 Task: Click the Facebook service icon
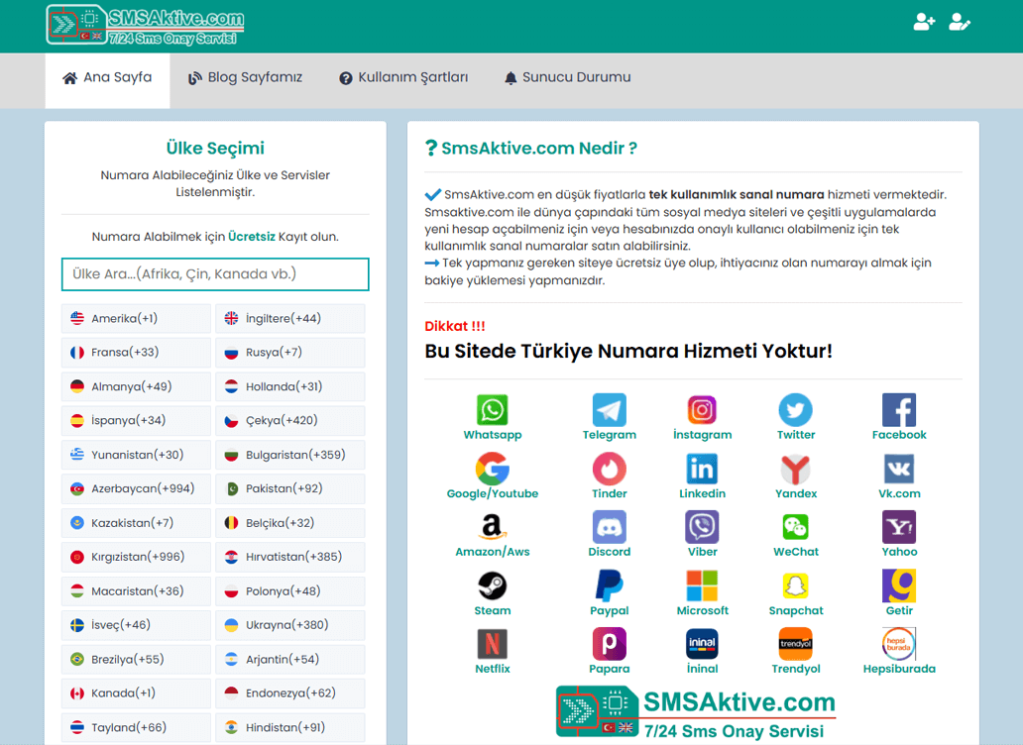[x=899, y=410]
